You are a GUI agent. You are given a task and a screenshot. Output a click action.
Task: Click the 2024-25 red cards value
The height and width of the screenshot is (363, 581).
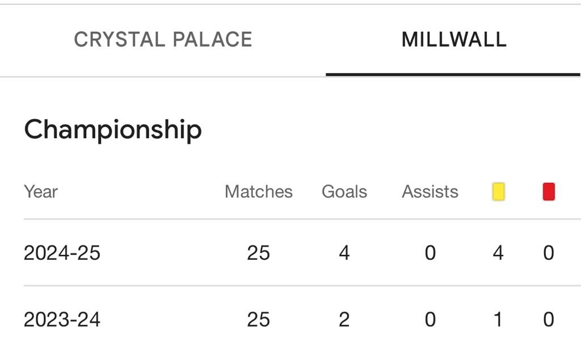pos(549,253)
